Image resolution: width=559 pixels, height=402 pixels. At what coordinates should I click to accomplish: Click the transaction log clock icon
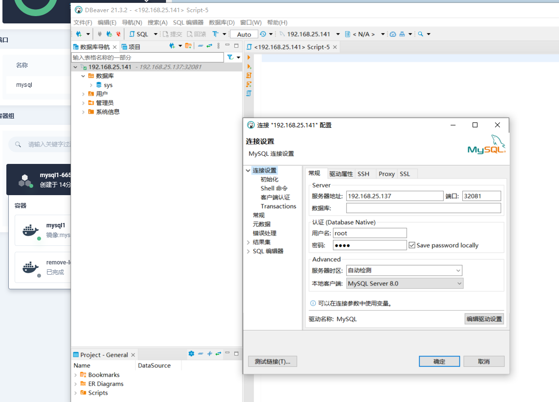point(263,34)
